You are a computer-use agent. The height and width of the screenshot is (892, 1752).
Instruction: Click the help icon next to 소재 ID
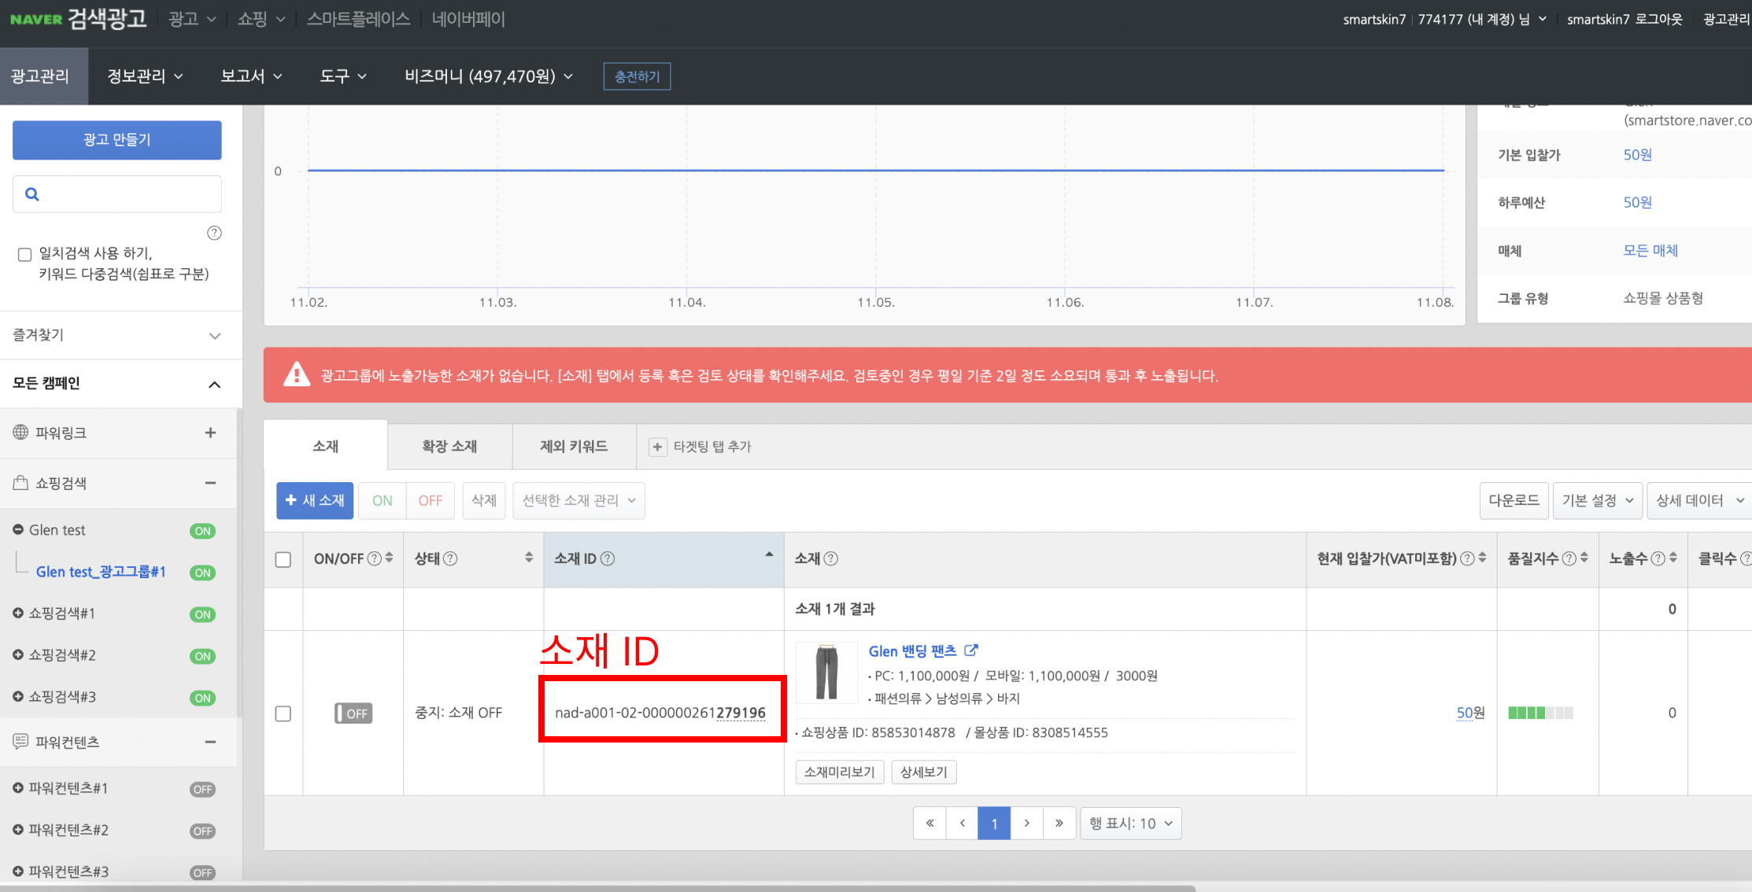(607, 558)
